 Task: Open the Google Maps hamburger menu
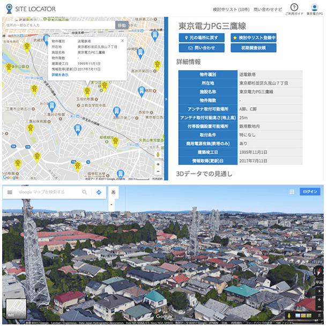click(x=10, y=192)
